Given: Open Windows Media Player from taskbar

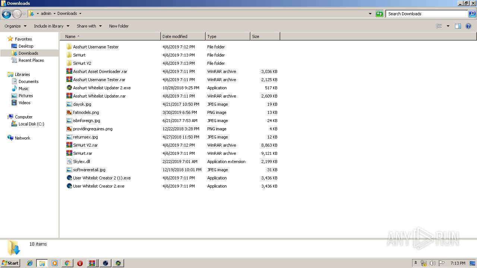Looking at the screenshot, I should [x=55, y=263].
